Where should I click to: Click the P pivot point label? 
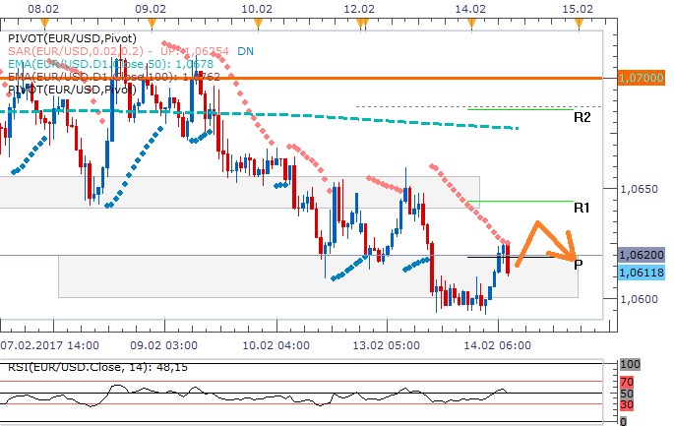point(578,264)
